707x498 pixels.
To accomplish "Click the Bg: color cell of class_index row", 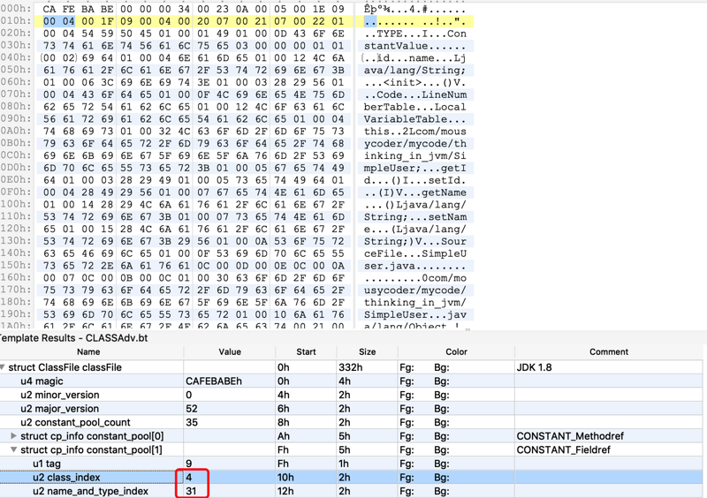I will (441, 478).
